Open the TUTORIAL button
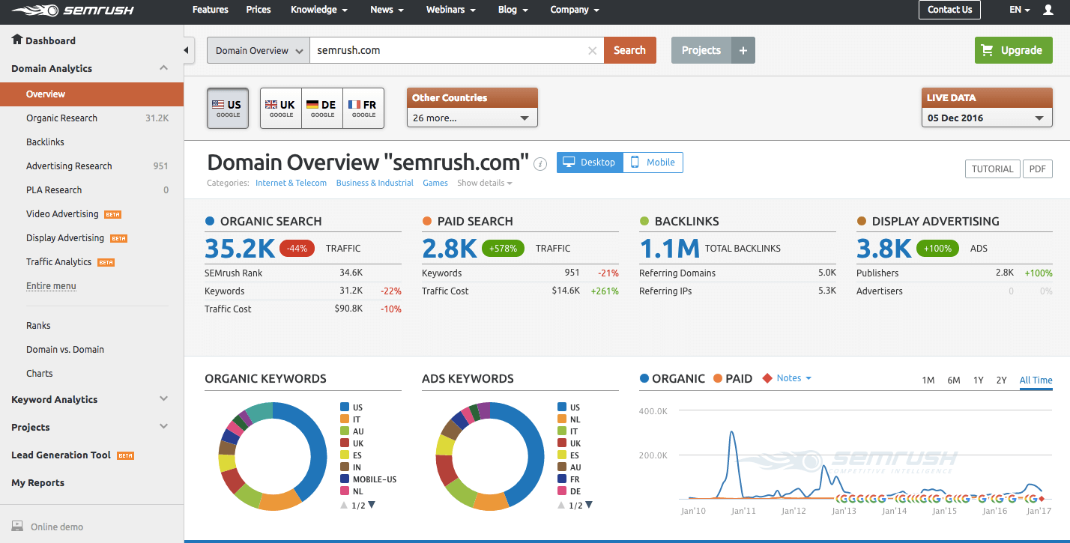This screenshot has height=543, width=1070. coord(992,169)
